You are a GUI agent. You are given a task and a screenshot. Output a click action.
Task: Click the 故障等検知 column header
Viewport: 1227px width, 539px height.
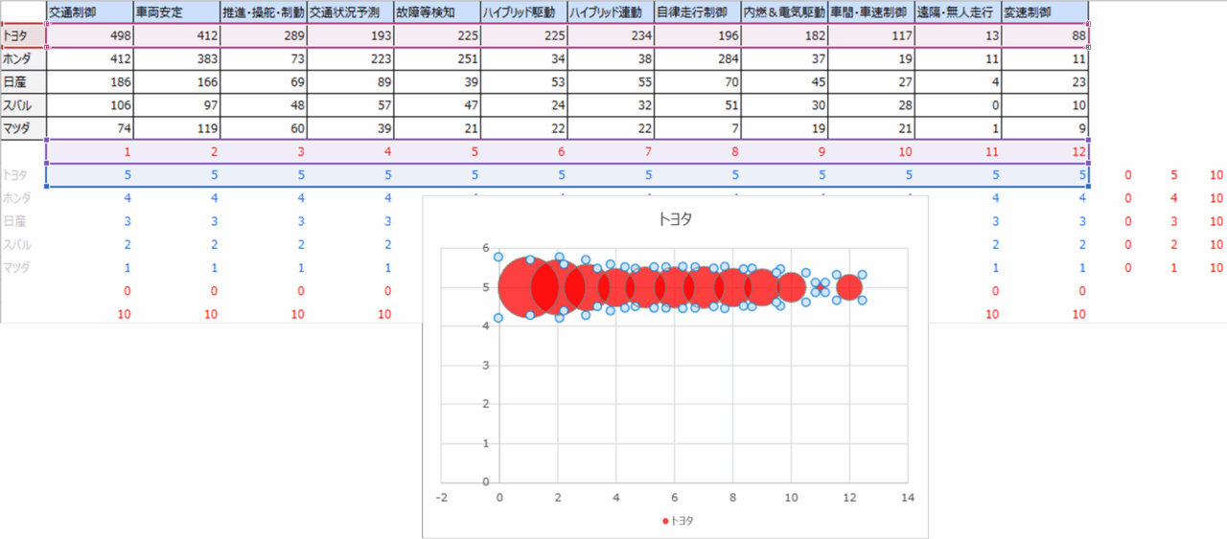tap(437, 12)
